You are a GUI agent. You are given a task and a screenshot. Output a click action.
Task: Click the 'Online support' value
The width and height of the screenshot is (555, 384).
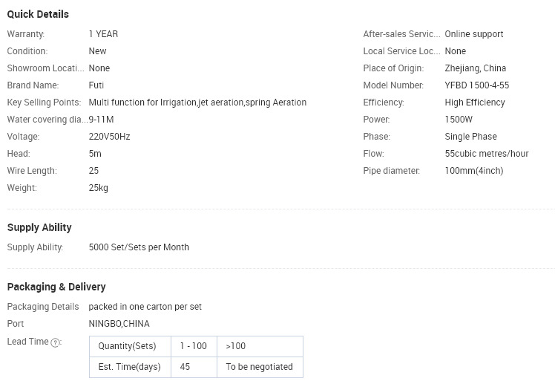coord(474,34)
